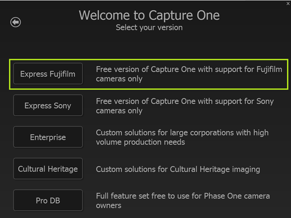Pick the free edition for Sony cameras

click(x=48, y=106)
